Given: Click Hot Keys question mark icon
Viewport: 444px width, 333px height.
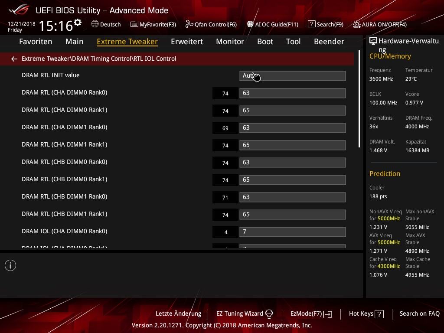Looking at the screenshot, I should [x=379, y=314].
